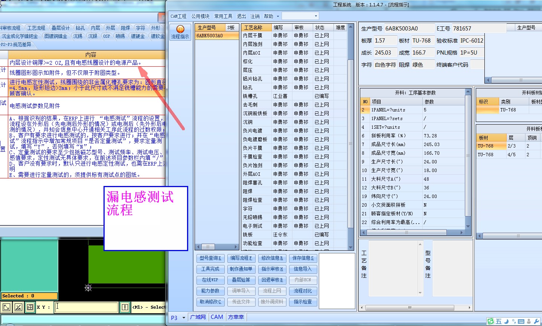Screen dimensions: 542x326
Task: Open the 公用模块 menu
Action: [x=200, y=16]
